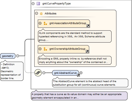The height and width of the screenshot is (101, 132).
Task: Click the sequence compositor circle icon
Action: point(38,73)
